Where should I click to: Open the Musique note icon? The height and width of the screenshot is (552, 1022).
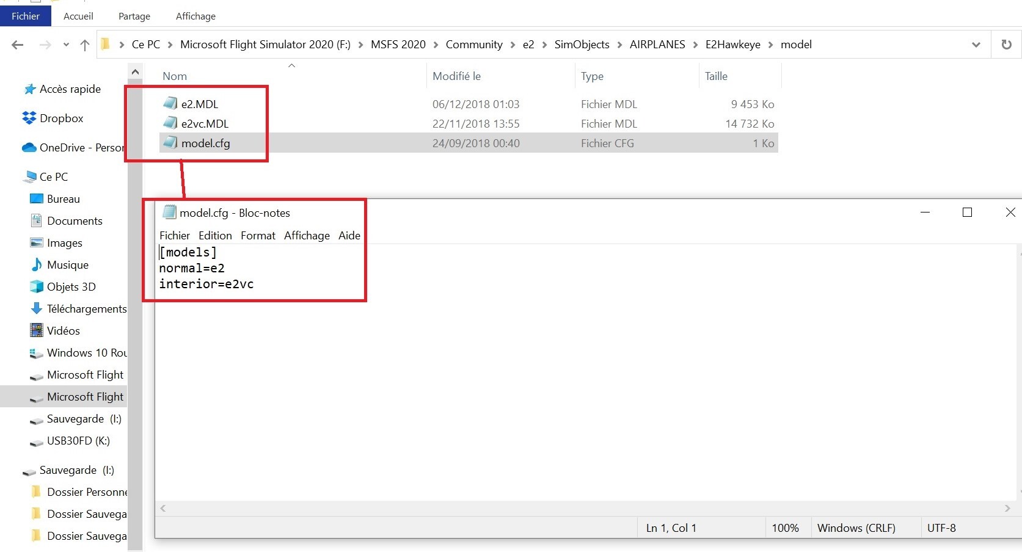click(x=37, y=264)
